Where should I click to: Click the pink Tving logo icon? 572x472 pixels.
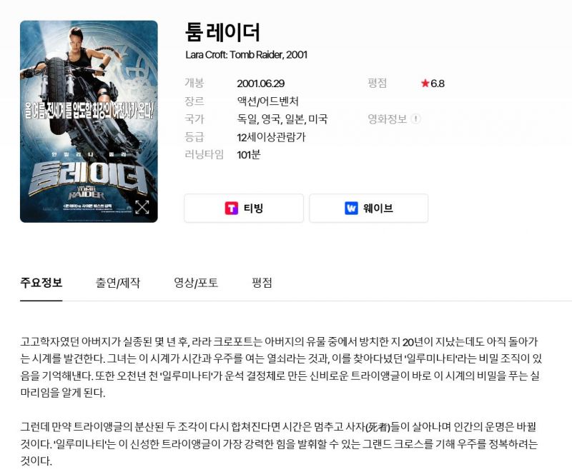(231, 209)
